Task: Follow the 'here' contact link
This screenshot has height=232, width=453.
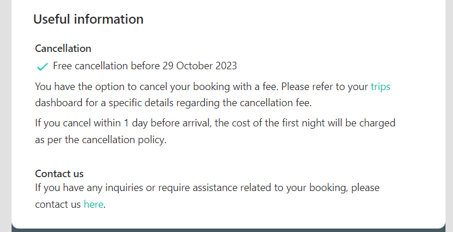Action: pyautogui.click(x=93, y=204)
